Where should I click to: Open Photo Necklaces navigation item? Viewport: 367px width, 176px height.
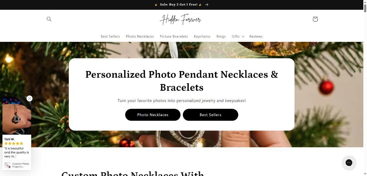pos(140,36)
